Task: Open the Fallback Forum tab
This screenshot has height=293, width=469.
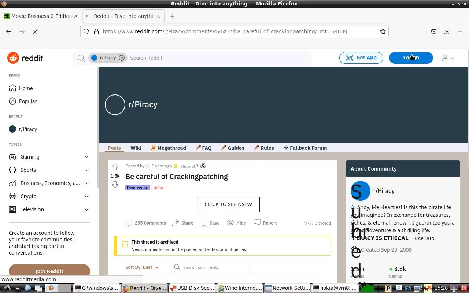Action: [x=305, y=148]
